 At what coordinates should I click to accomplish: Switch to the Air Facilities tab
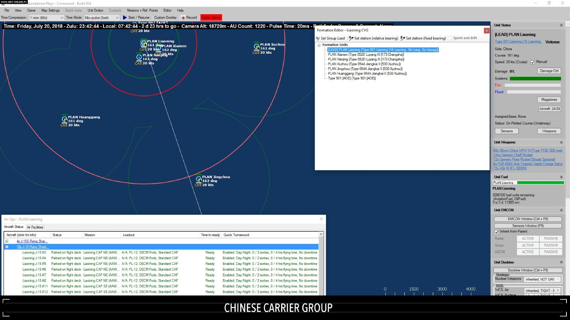point(35,227)
